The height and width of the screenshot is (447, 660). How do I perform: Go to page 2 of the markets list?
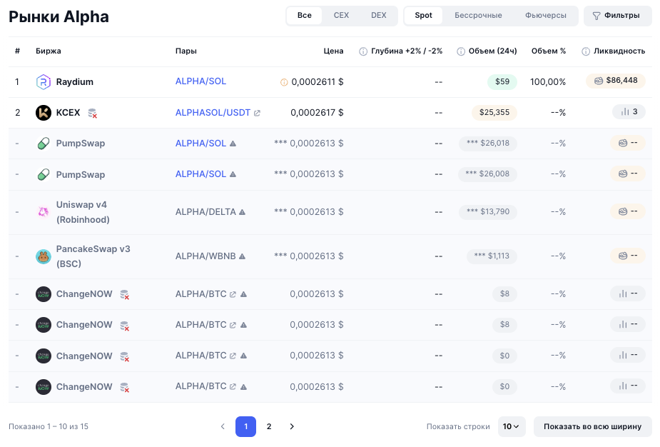pyautogui.click(x=269, y=426)
